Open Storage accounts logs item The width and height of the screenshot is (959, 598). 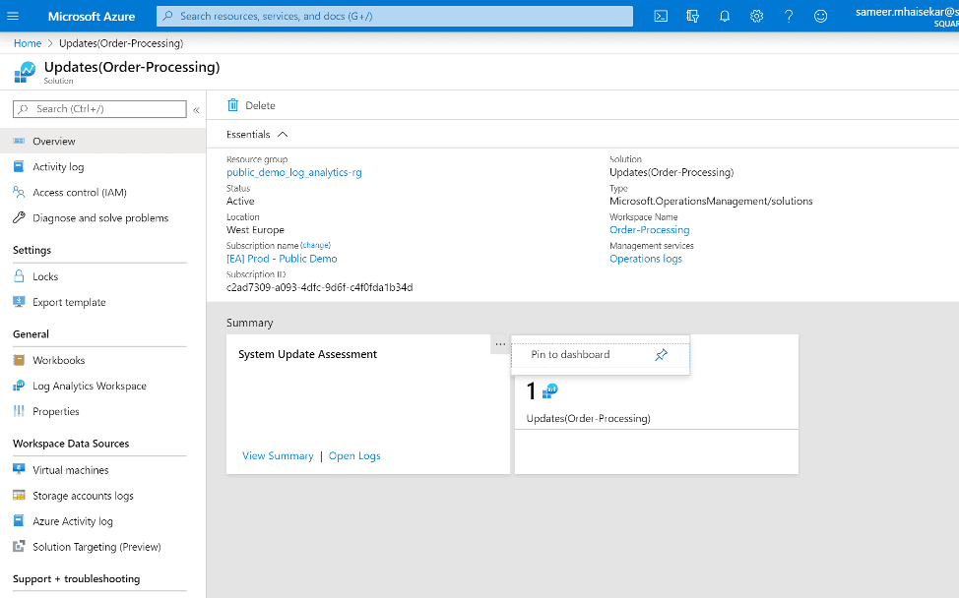[x=102, y=496]
